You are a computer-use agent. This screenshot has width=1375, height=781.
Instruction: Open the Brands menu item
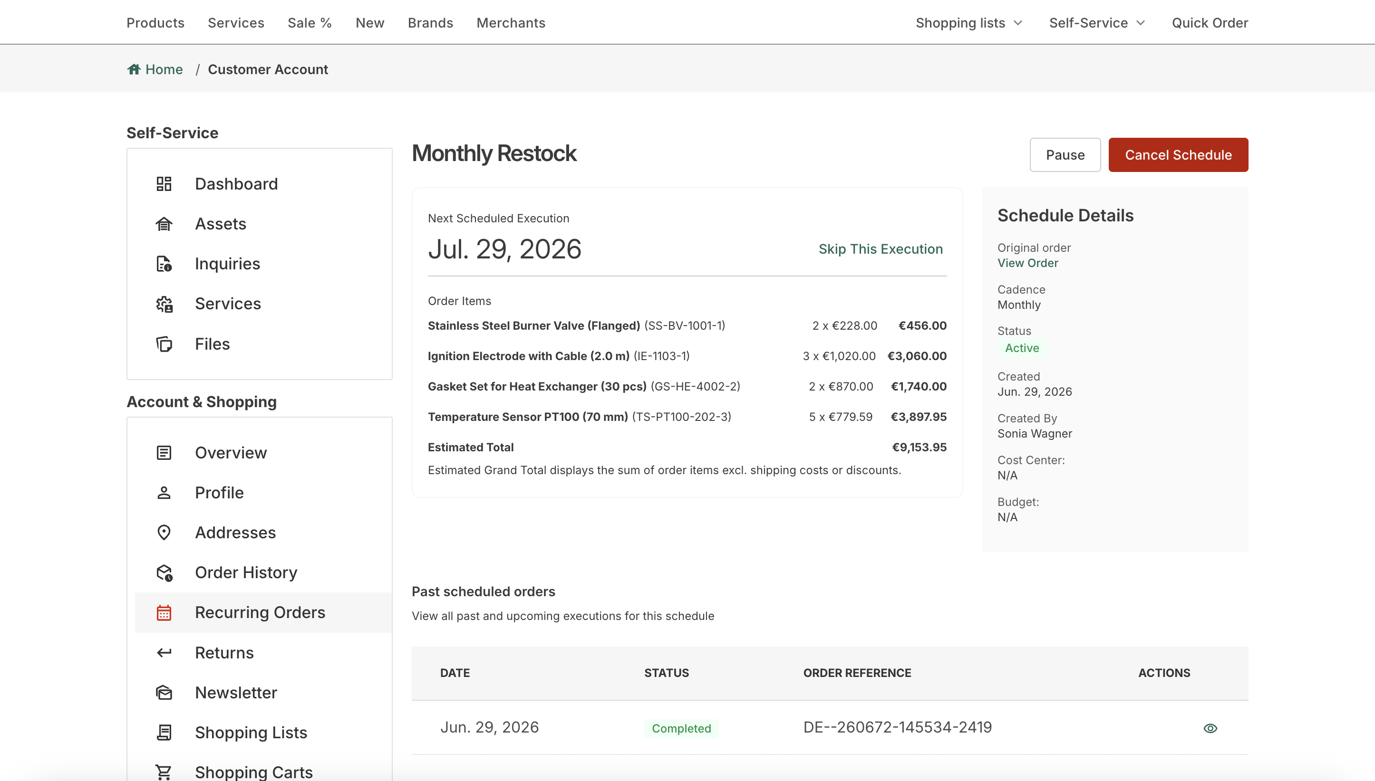coord(430,23)
